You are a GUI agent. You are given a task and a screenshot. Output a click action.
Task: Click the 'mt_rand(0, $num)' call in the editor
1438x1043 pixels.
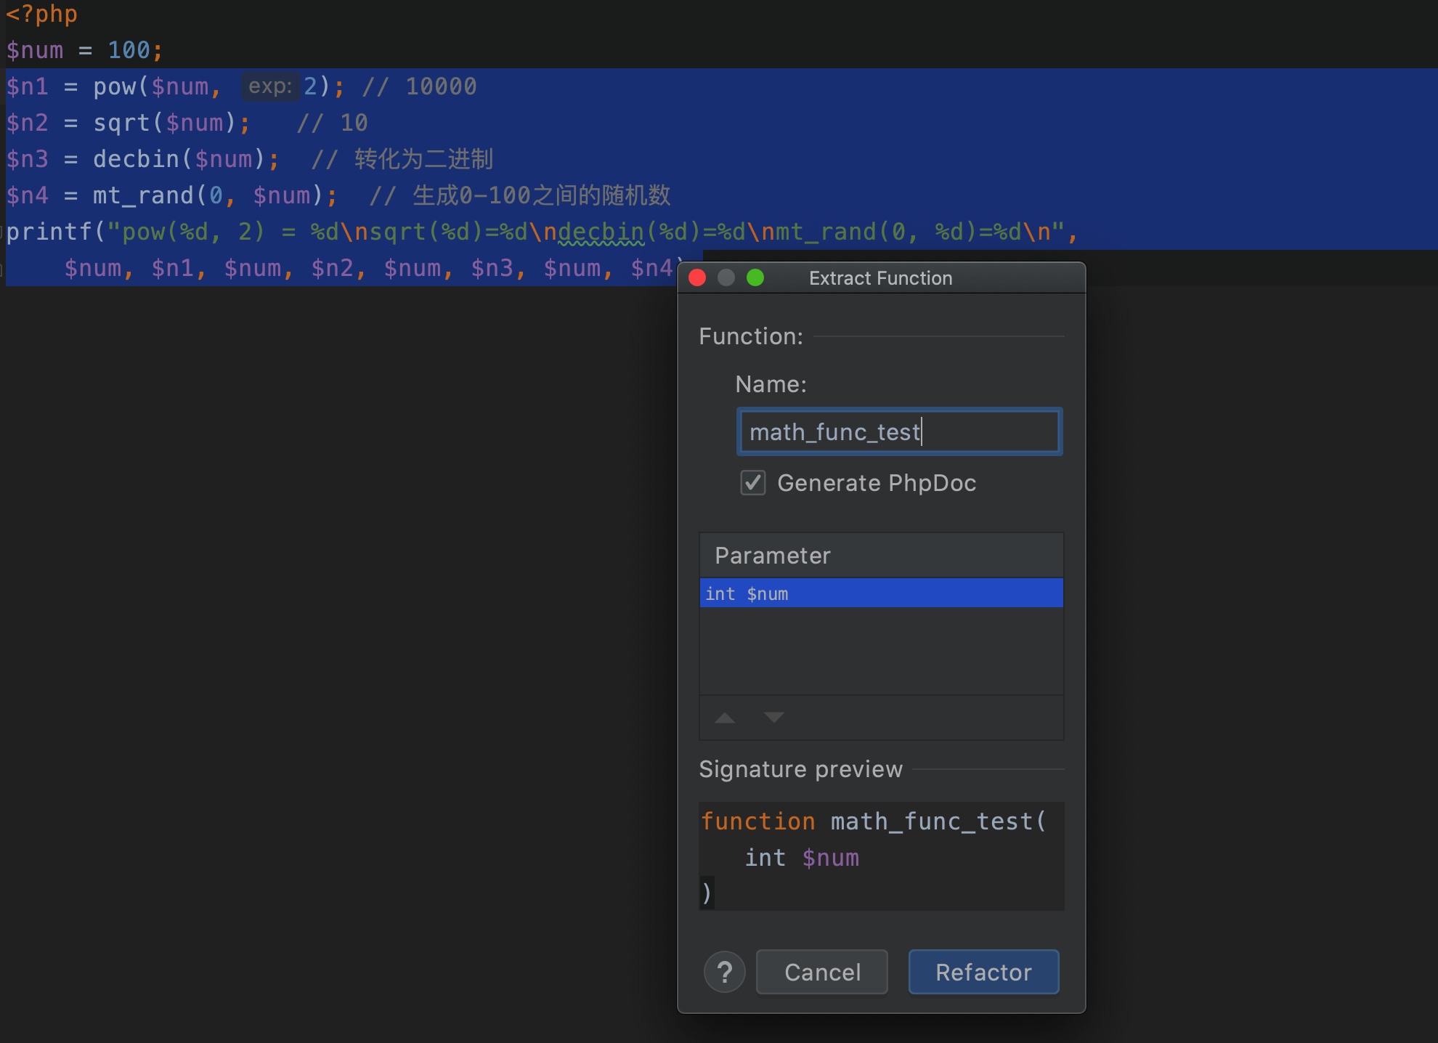click(x=208, y=195)
